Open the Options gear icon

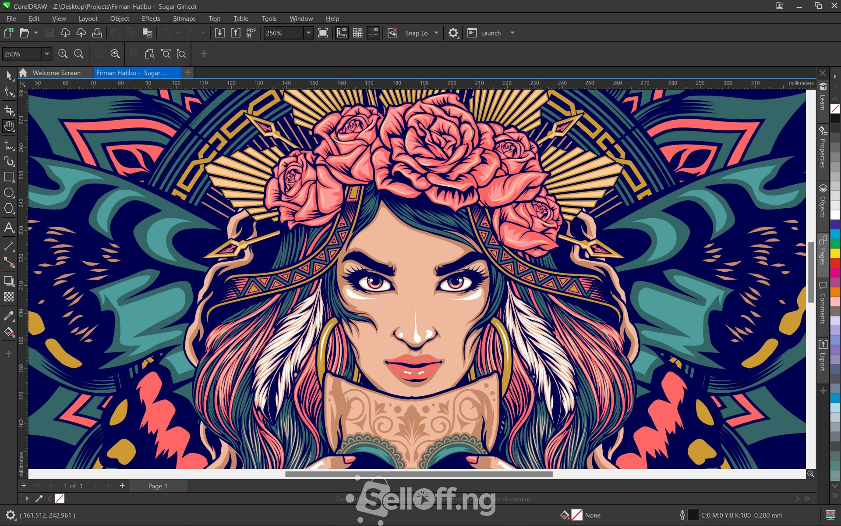[453, 33]
